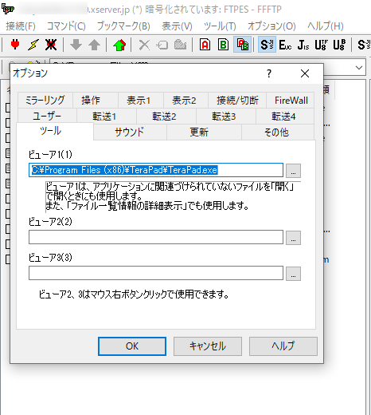Open the 表示(V) menu

177,26
